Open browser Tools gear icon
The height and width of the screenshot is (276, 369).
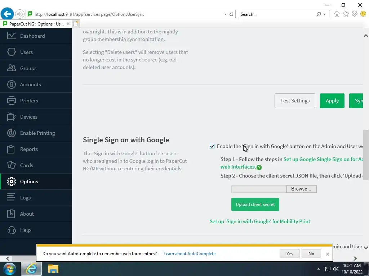click(x=355, y=14)
